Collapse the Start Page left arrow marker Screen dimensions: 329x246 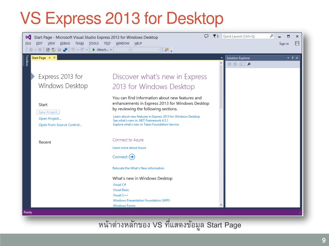32,77
